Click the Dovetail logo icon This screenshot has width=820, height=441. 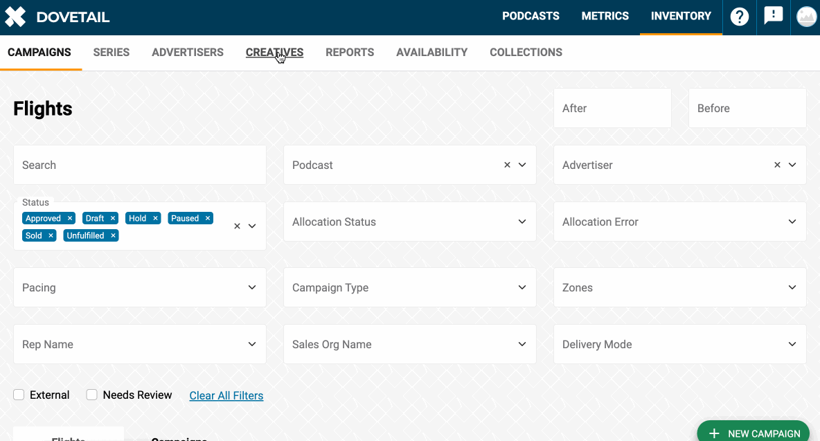pyautogui.click(x=15, y=17)
